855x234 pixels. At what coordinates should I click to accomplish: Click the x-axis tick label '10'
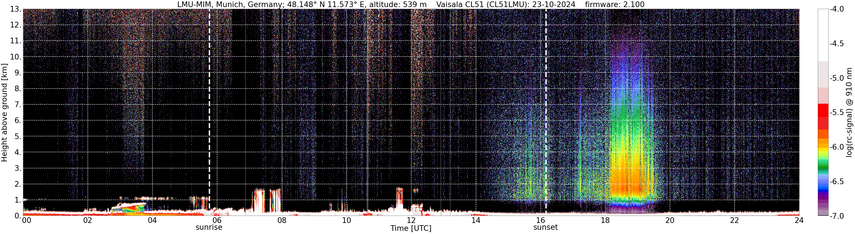[x=347, y=220]
